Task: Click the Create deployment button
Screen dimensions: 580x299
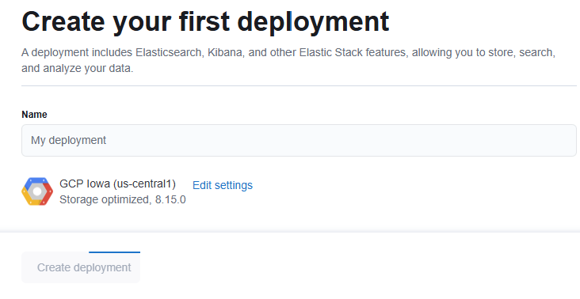Action: pyautogui.click(x=81, y=267)
